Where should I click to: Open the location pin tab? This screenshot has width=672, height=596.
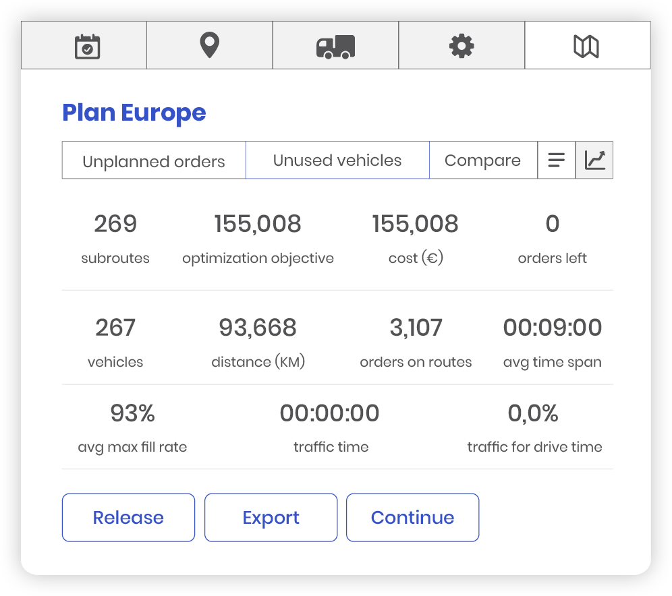tap(210, 46)
